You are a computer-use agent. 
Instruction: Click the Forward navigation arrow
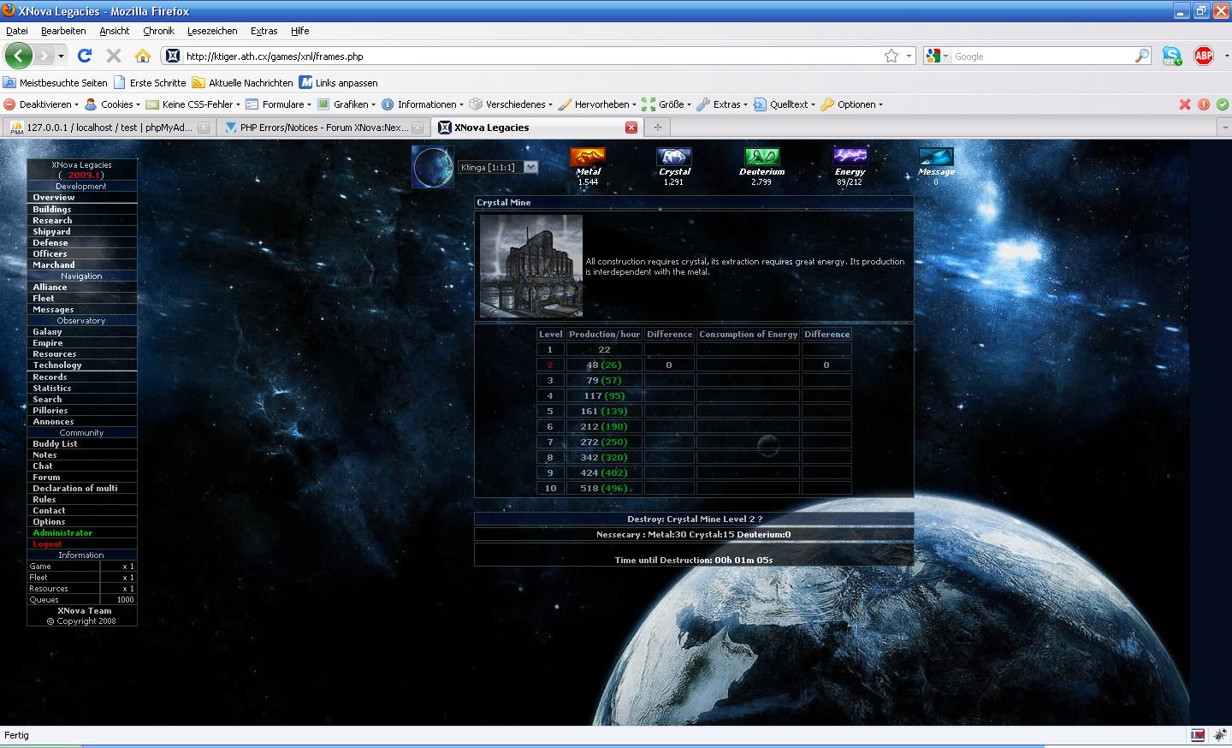click(x=44, y=56)
